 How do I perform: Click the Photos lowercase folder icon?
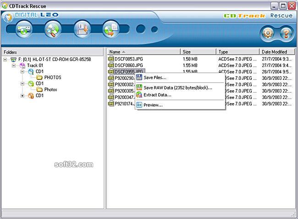click(39, 89)
